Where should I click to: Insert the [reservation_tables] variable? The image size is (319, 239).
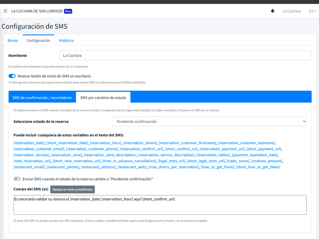(213, 155)
